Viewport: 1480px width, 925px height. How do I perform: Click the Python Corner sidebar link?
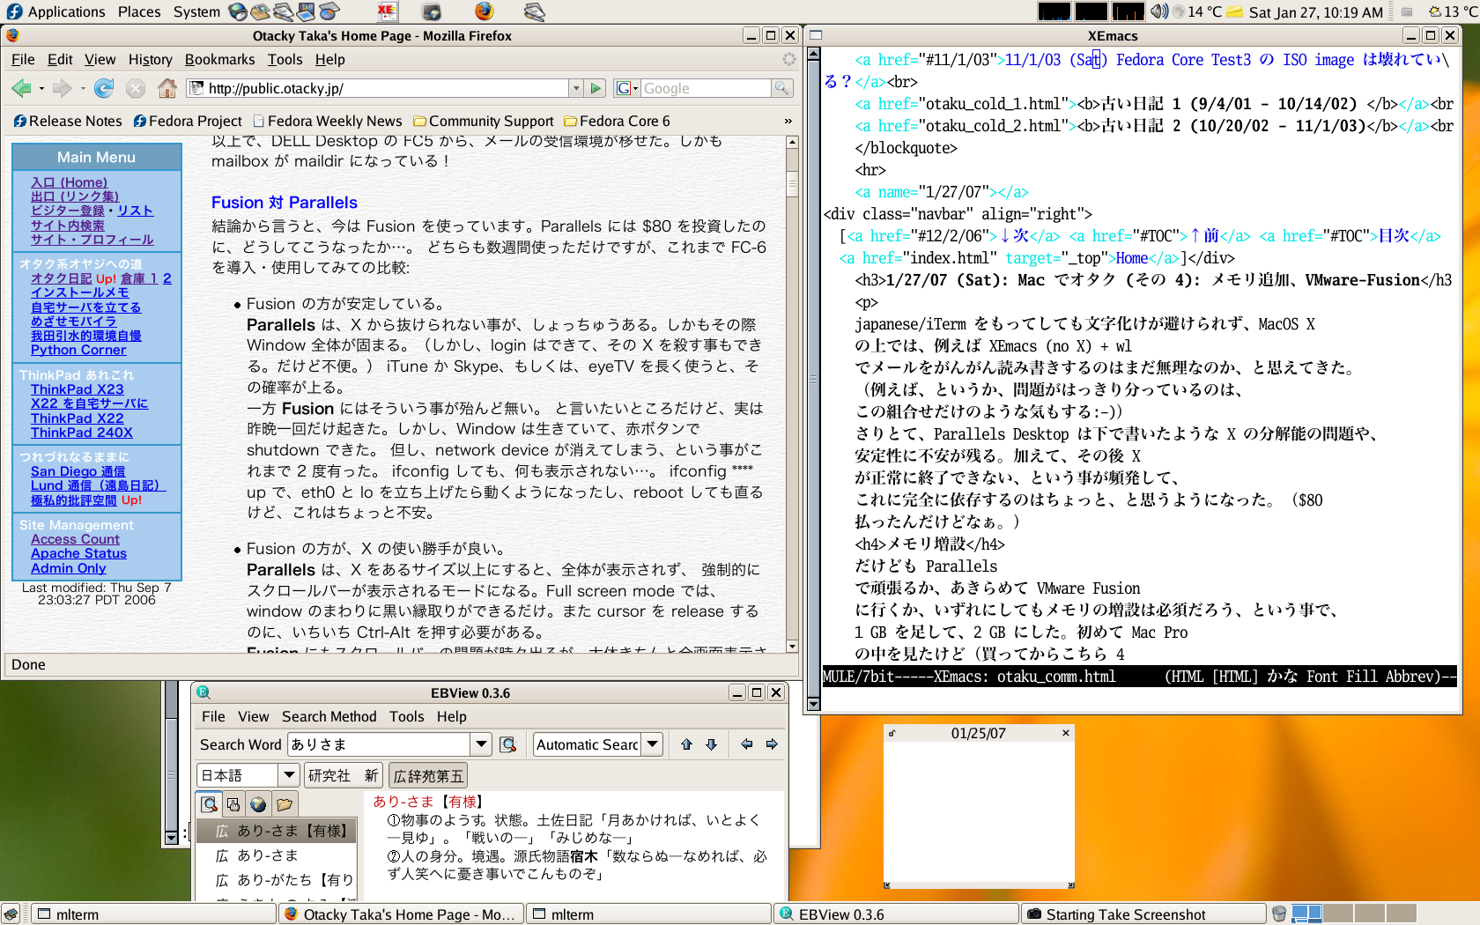[78, 350]
